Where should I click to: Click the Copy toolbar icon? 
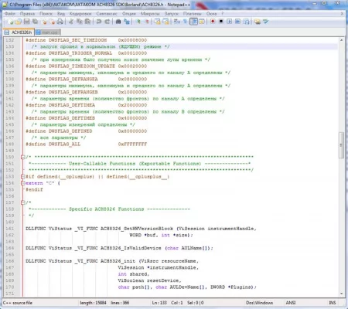pos(80,22)
